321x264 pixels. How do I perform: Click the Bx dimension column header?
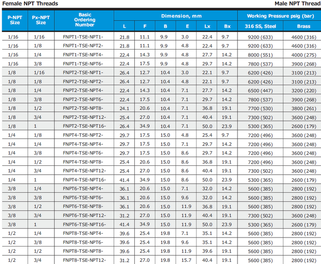tap(227, 26)
